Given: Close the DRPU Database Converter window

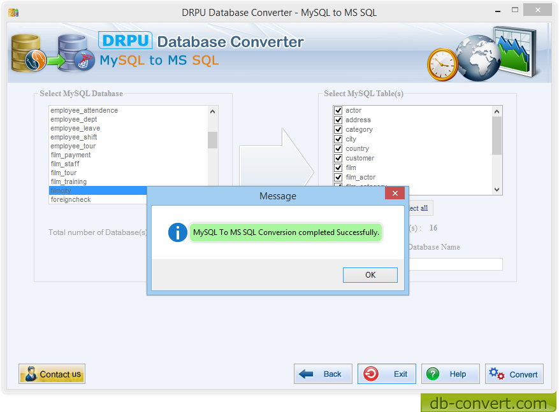Looking at the screenshot, I should [x=537, y=10].
